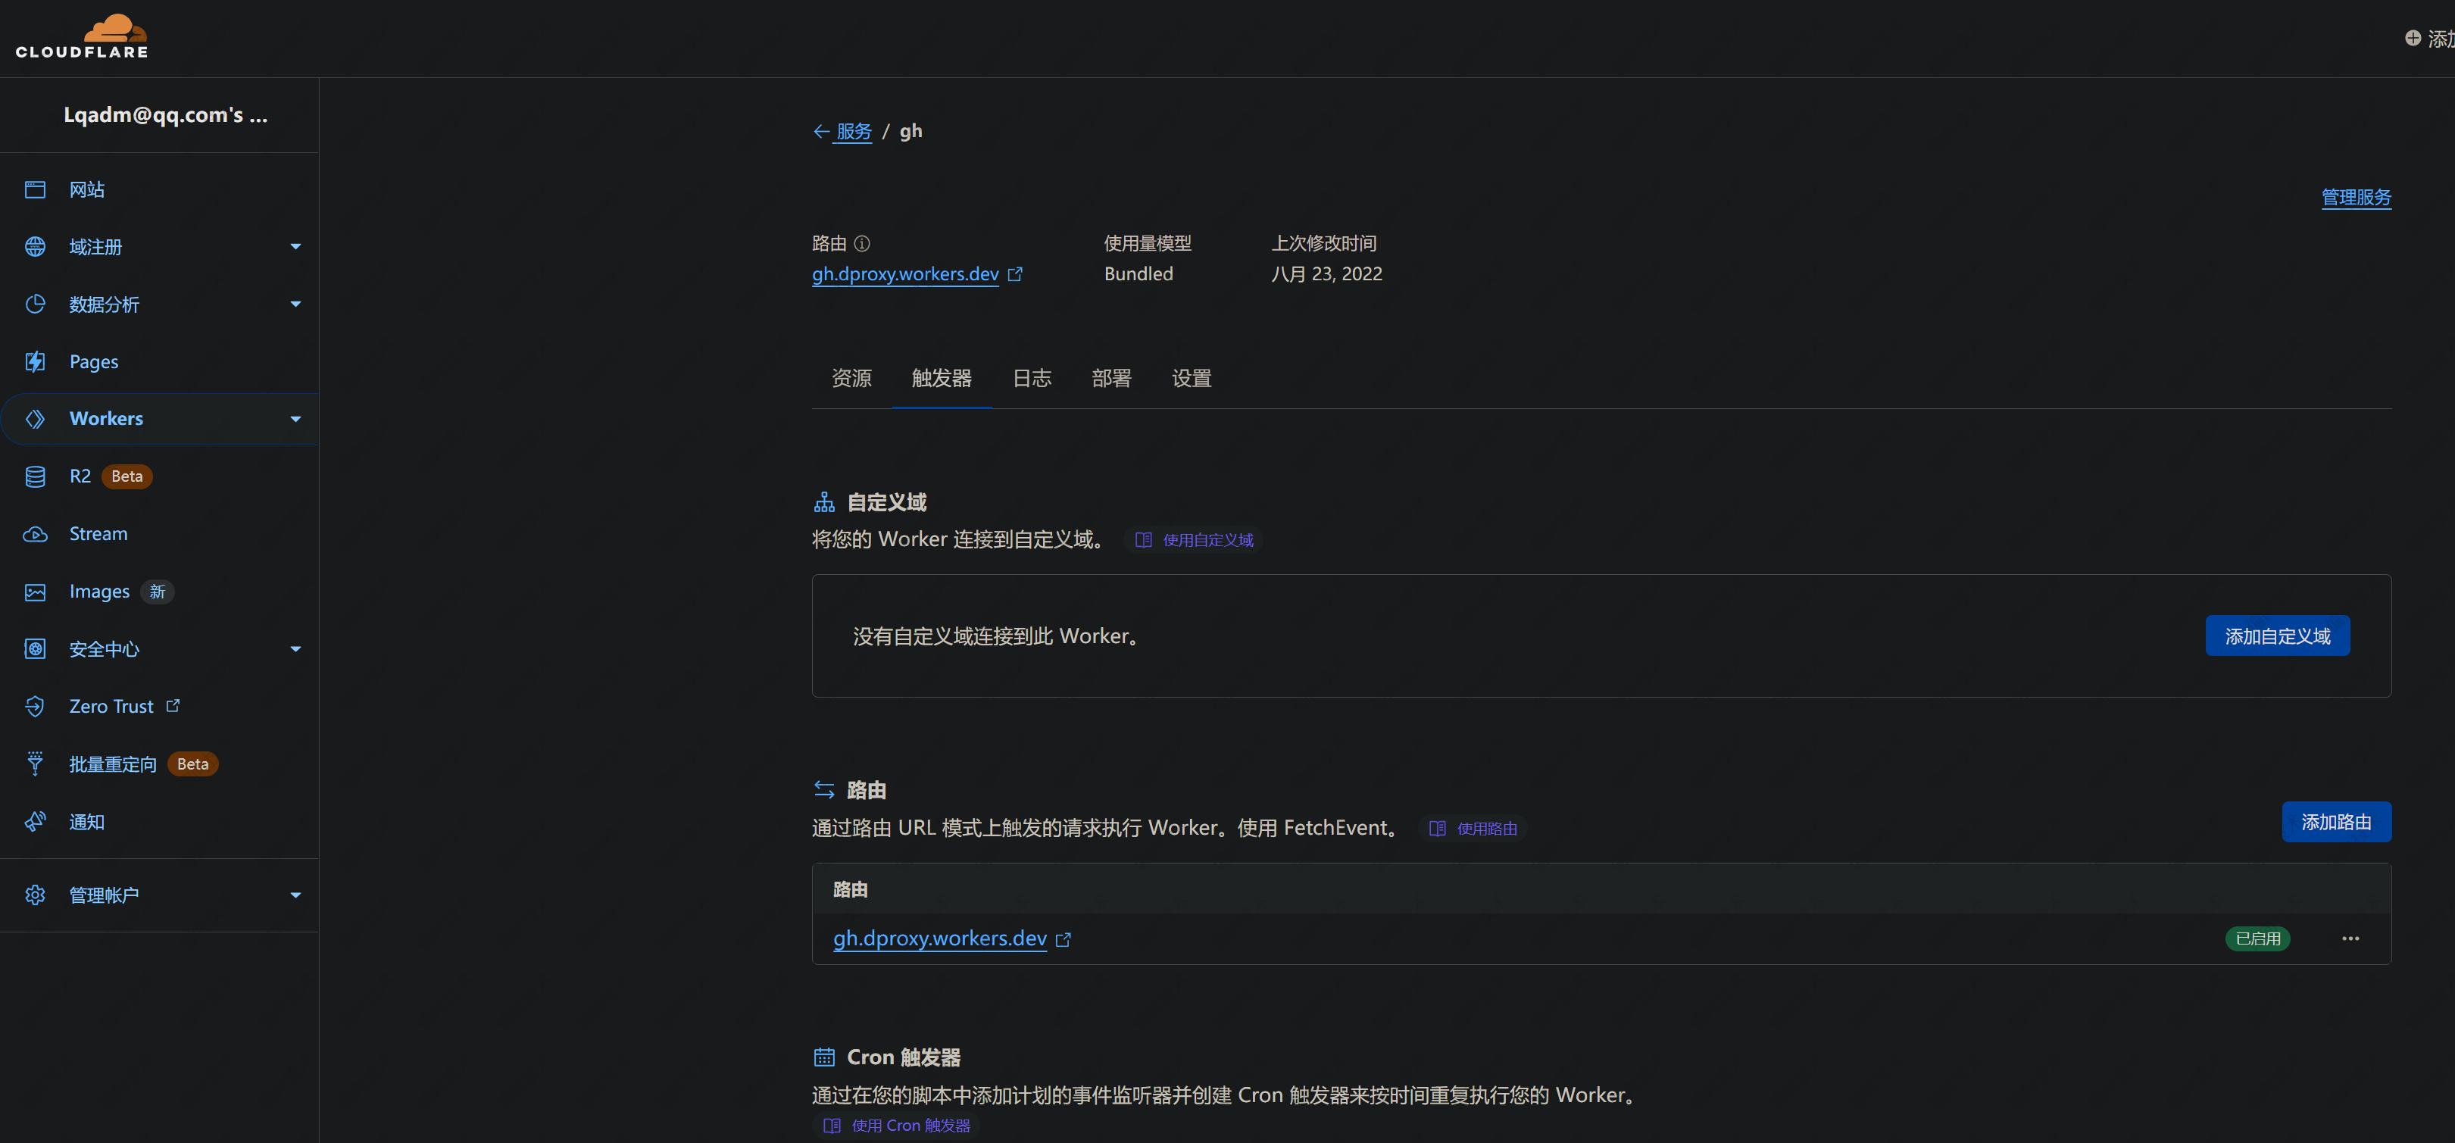This screenshot has height=1143, width=2455.
Task: Click the 通知 megaphone icon
Action: click(36, 822)
